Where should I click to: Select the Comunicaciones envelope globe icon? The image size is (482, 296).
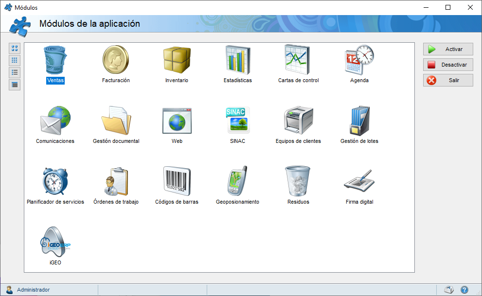55,121
